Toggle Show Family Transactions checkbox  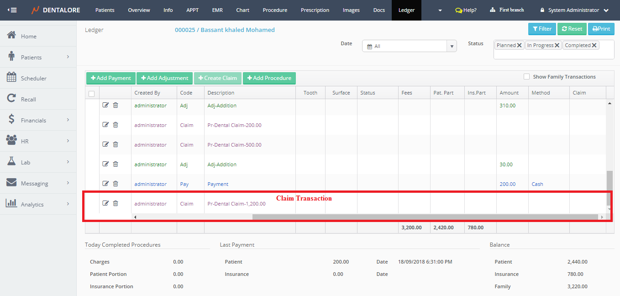(x=527, y=77)
